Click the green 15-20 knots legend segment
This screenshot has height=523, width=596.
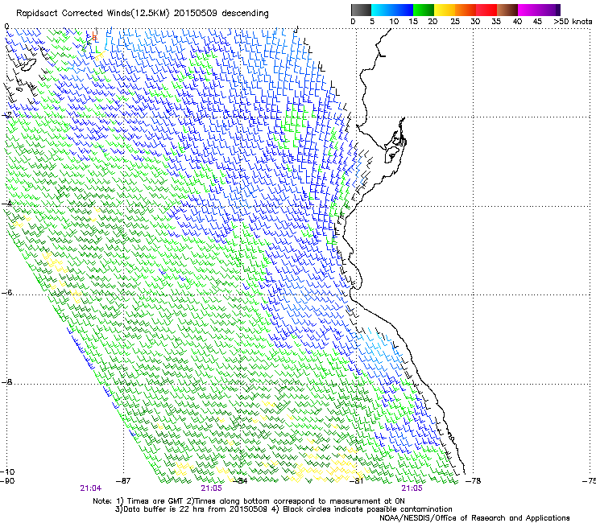pos(424,10)
